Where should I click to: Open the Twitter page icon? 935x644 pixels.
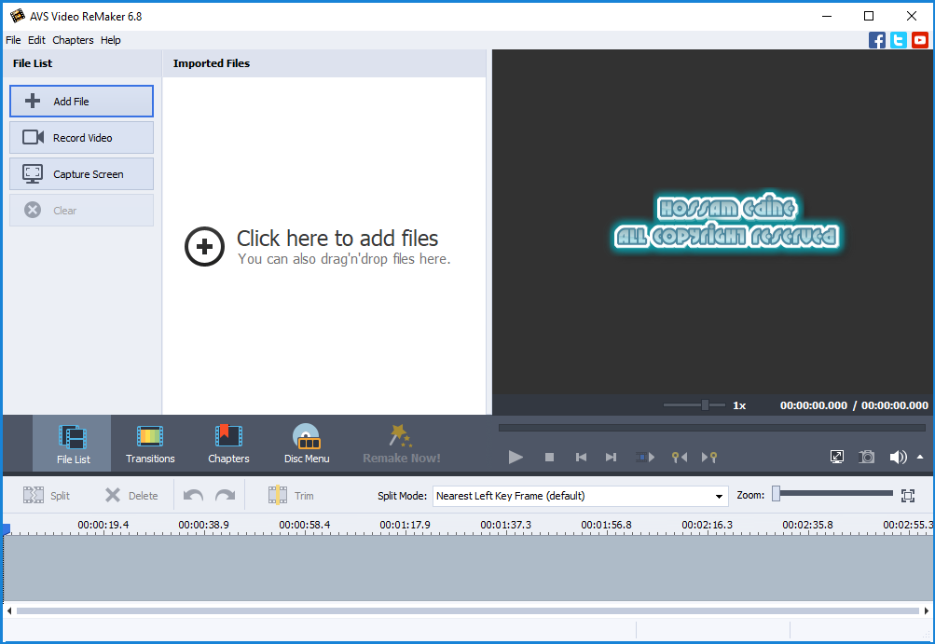898,40
